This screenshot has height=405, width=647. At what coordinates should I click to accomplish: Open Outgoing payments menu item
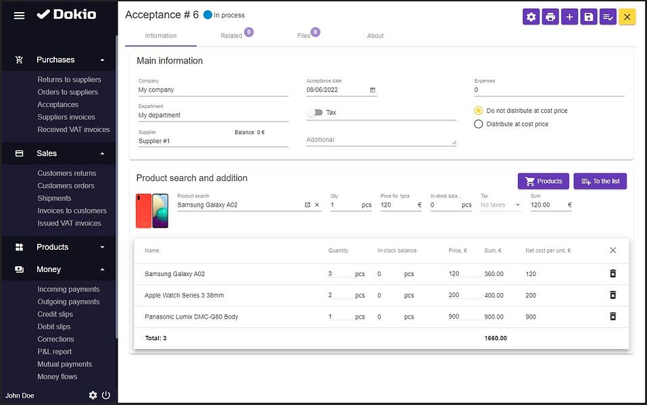coord(68,302)
